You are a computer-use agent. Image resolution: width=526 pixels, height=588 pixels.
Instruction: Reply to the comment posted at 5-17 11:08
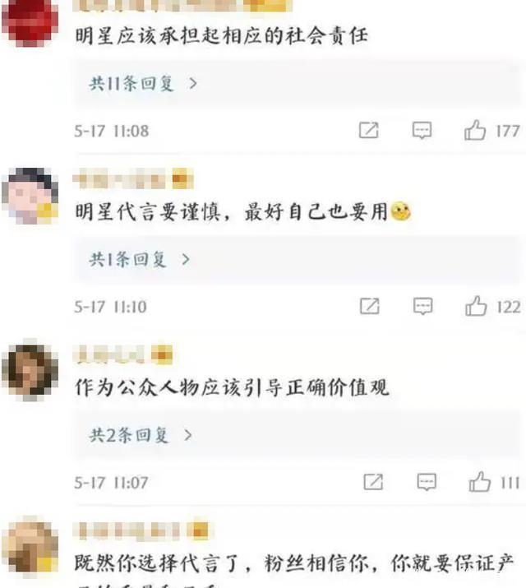tap(422, 131)
